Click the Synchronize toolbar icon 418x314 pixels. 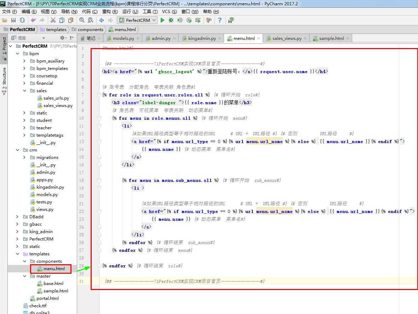[x=22, y=20]
